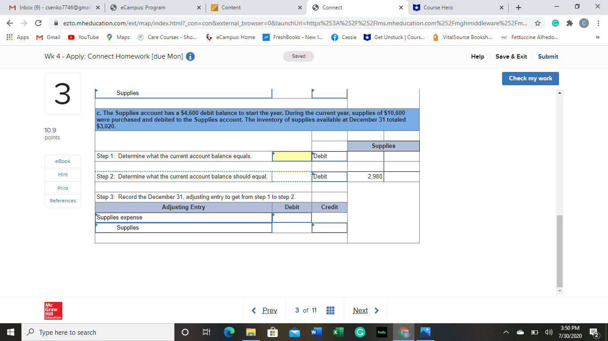Viewport: 608px width, 341px height.
Task: Click the info icon next to the homework title
Action: pyautogui.click(x=190, y=56)
